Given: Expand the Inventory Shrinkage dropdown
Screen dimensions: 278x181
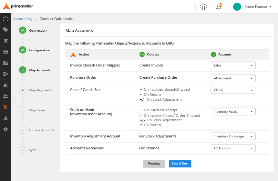Looking at the screenshot, I should tap(233, 136).
